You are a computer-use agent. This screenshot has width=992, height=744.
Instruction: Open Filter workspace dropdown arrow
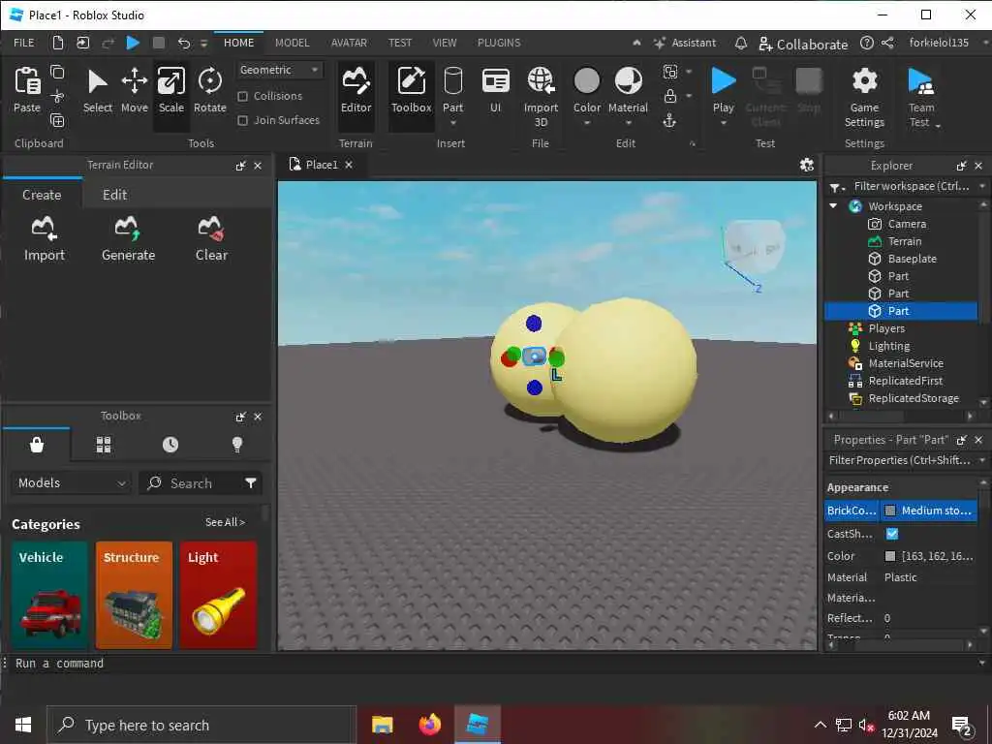982,186
